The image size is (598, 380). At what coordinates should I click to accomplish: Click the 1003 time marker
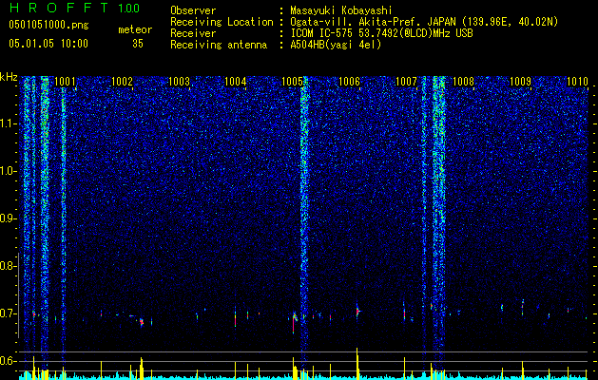pyautogui.click(x=179, y=81)
